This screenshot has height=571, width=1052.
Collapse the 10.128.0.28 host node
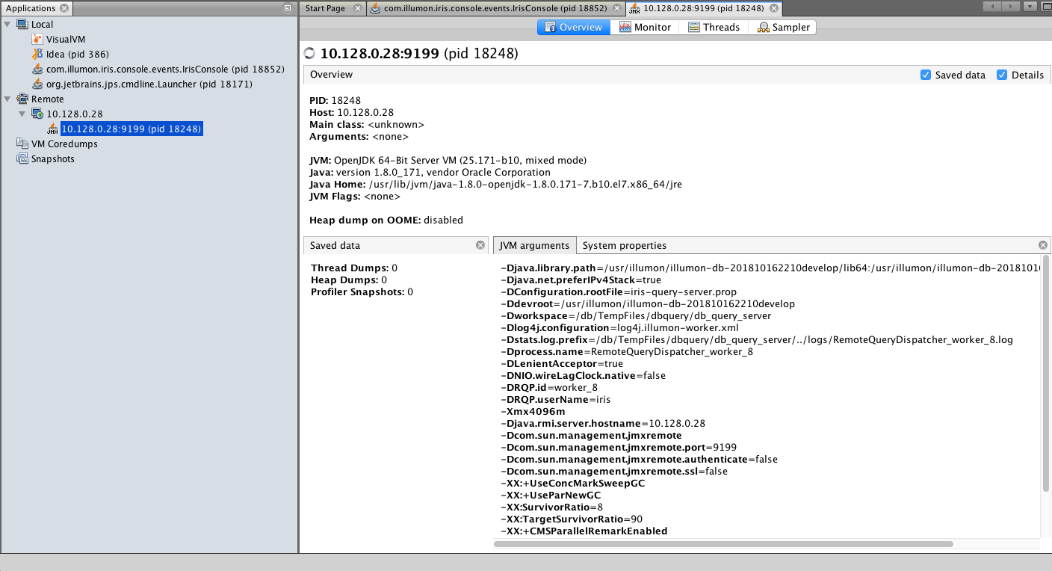[22, 114]
